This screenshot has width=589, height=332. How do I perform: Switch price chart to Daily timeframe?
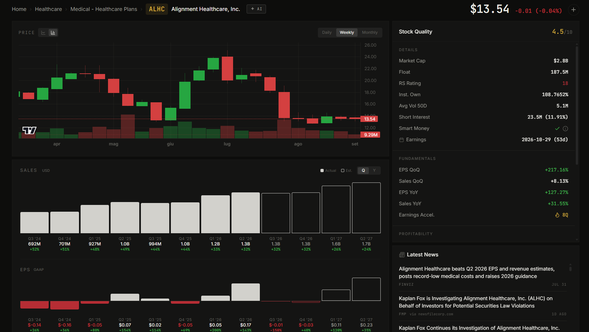pos(327,32)
